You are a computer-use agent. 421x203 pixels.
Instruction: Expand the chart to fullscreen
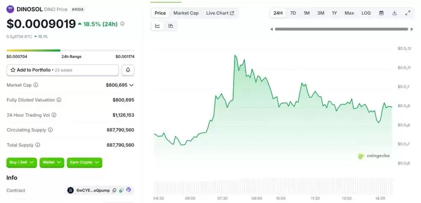coord(408,13)
